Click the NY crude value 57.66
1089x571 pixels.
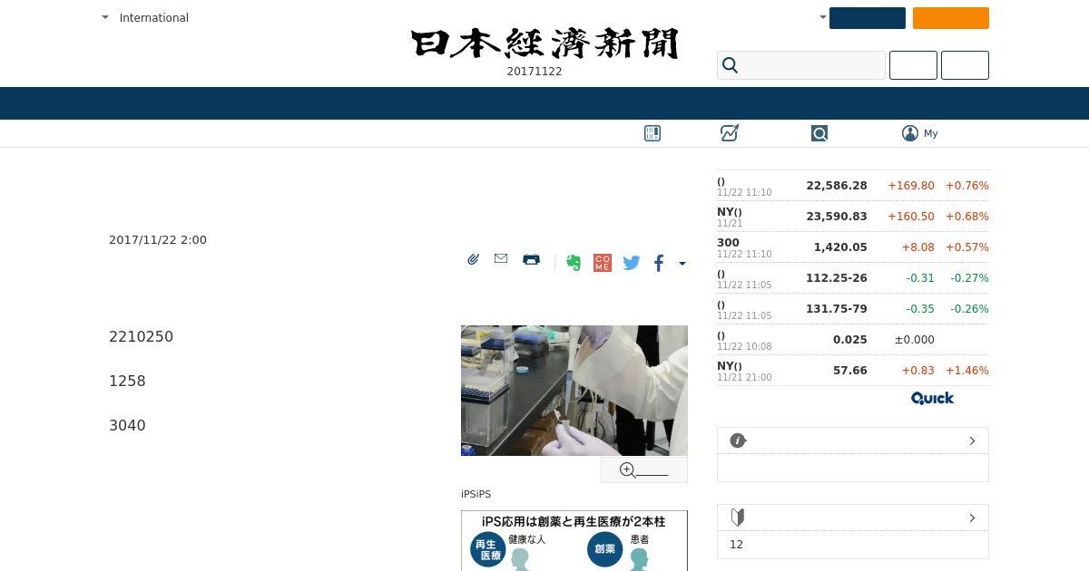[x=850, y=371]
